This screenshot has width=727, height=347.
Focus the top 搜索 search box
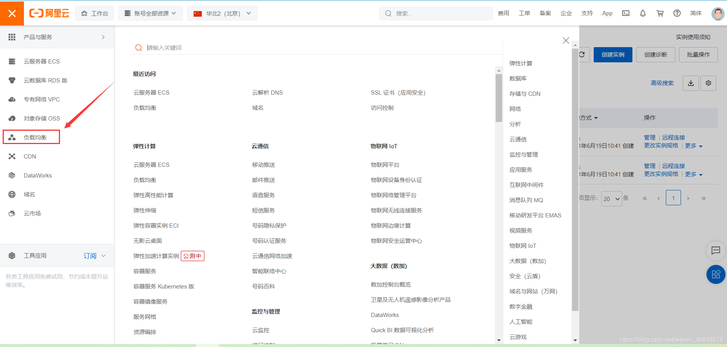point(436,13)
